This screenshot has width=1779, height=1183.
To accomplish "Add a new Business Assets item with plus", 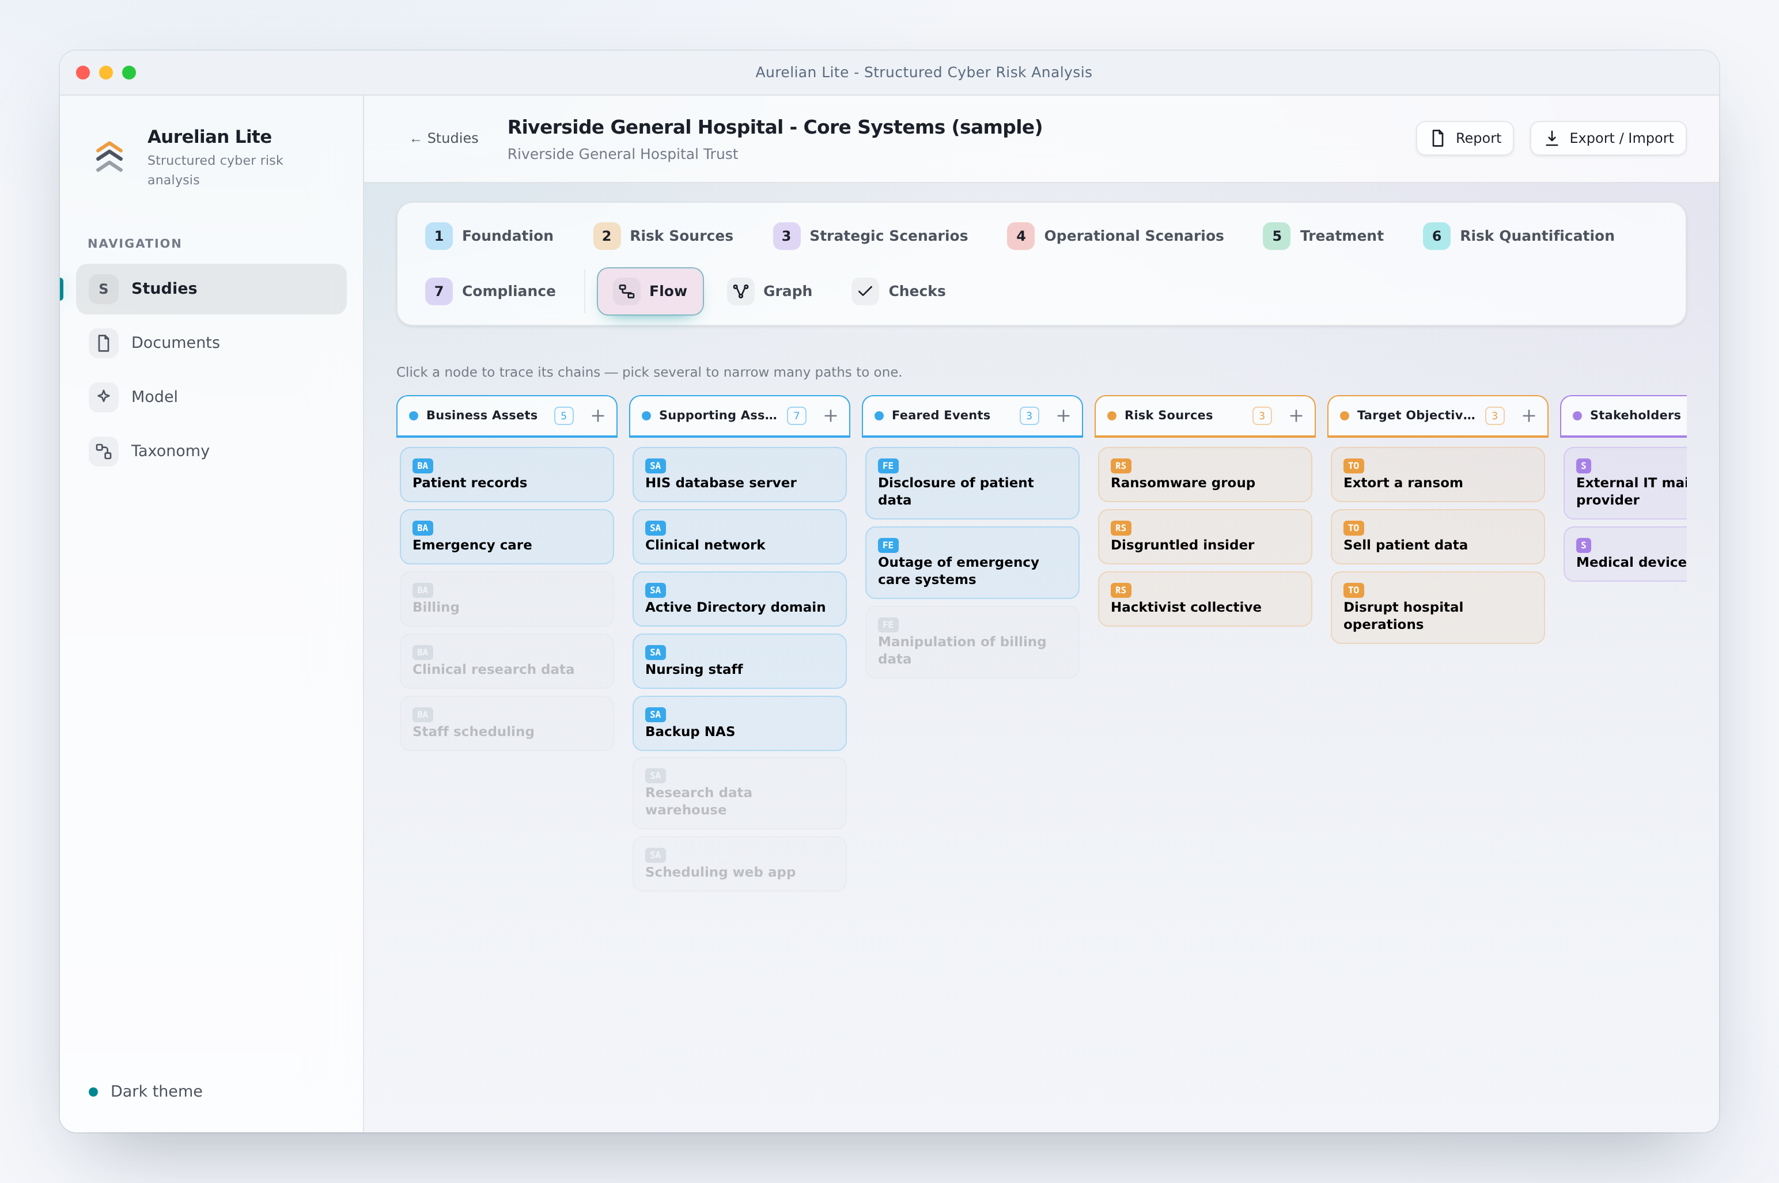I will click(597, 416).
